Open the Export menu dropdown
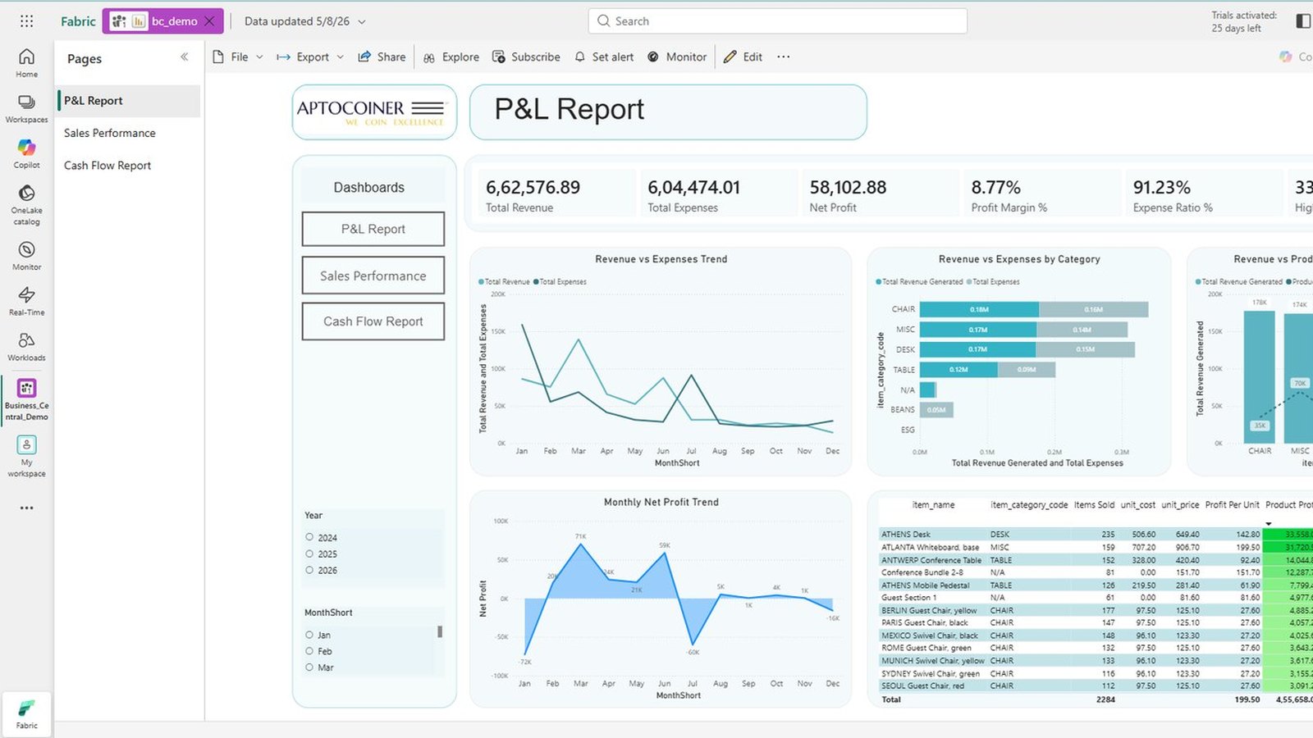This screenshot has height=738, width=1313. [310, 57]
